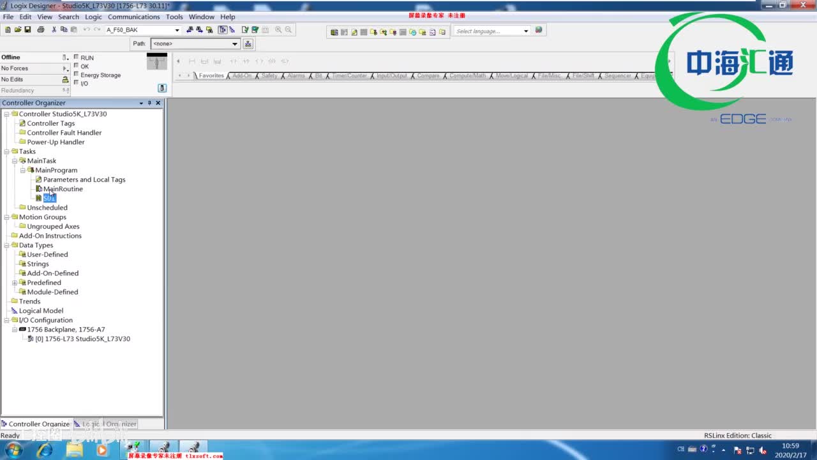Save the project with the floppy icon
Image resolution: width=817 pixels, height=460 pixels.
click(x=28, y=30)
